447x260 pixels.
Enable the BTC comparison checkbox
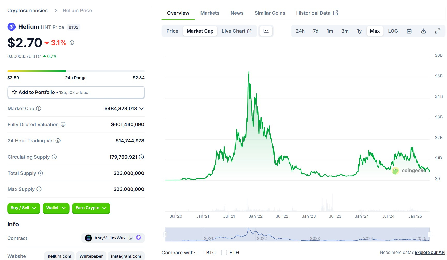pyautogui.click(x=200, y=253)
